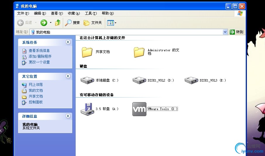The height and width of the screenshot is (156, 265).
Task: Open the 共享文档 folder icon
Action: 87,52
